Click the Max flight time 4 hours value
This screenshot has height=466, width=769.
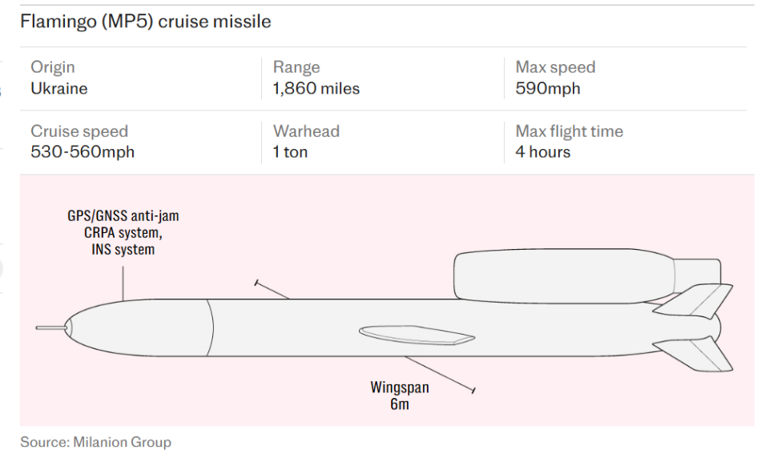pyautogui.click(x=542, y=152)
